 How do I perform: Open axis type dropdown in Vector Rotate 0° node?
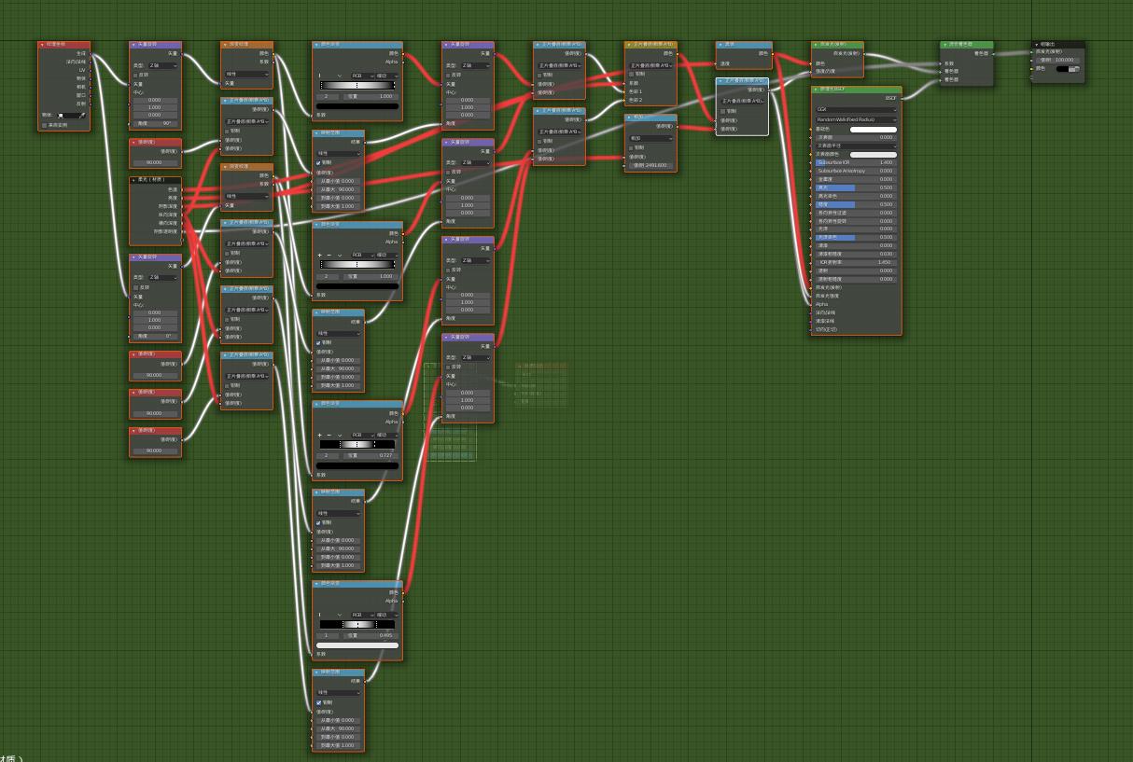(164, 277)
